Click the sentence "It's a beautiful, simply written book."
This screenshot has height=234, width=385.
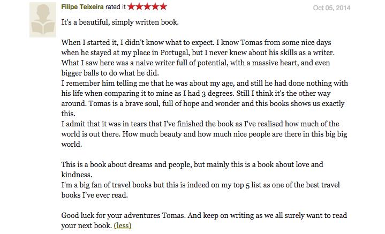point(120,22)
